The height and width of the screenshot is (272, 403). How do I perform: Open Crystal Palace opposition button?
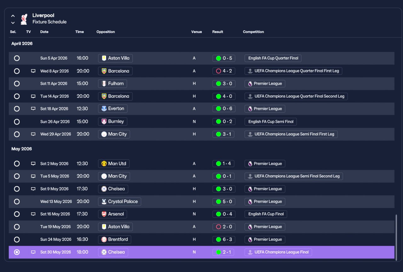click(x=120, y=201)
